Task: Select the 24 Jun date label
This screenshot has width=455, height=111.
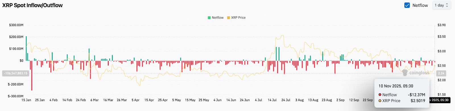Action: (x=245, y=100)
